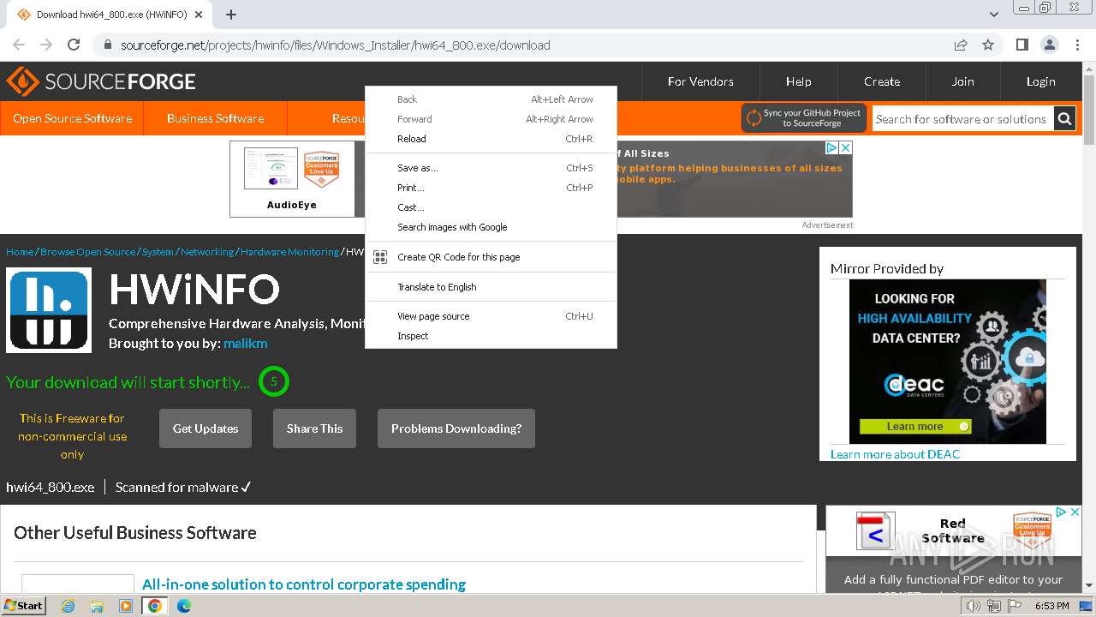Open the Chrome three-dot menu

click(x=1077, y=45)
